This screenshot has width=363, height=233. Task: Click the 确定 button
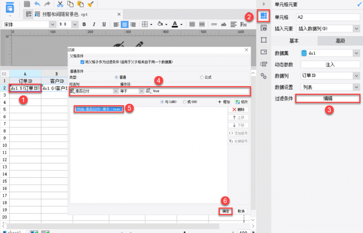point(226,211)
